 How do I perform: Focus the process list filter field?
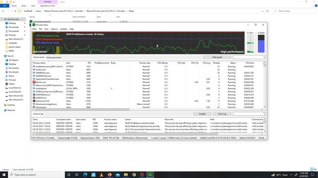[x=248, y=57]
